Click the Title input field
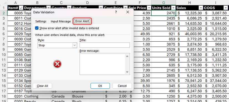 [x=105, y=45]
